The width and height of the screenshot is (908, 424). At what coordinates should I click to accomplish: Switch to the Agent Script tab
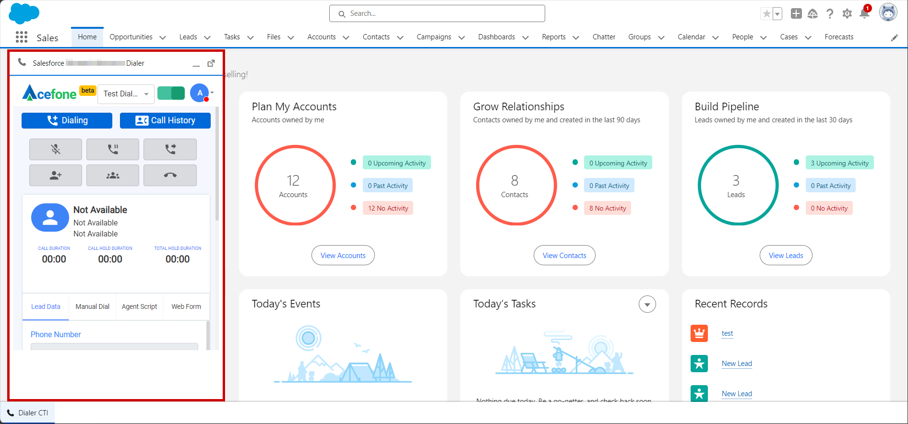click(139, 306)
